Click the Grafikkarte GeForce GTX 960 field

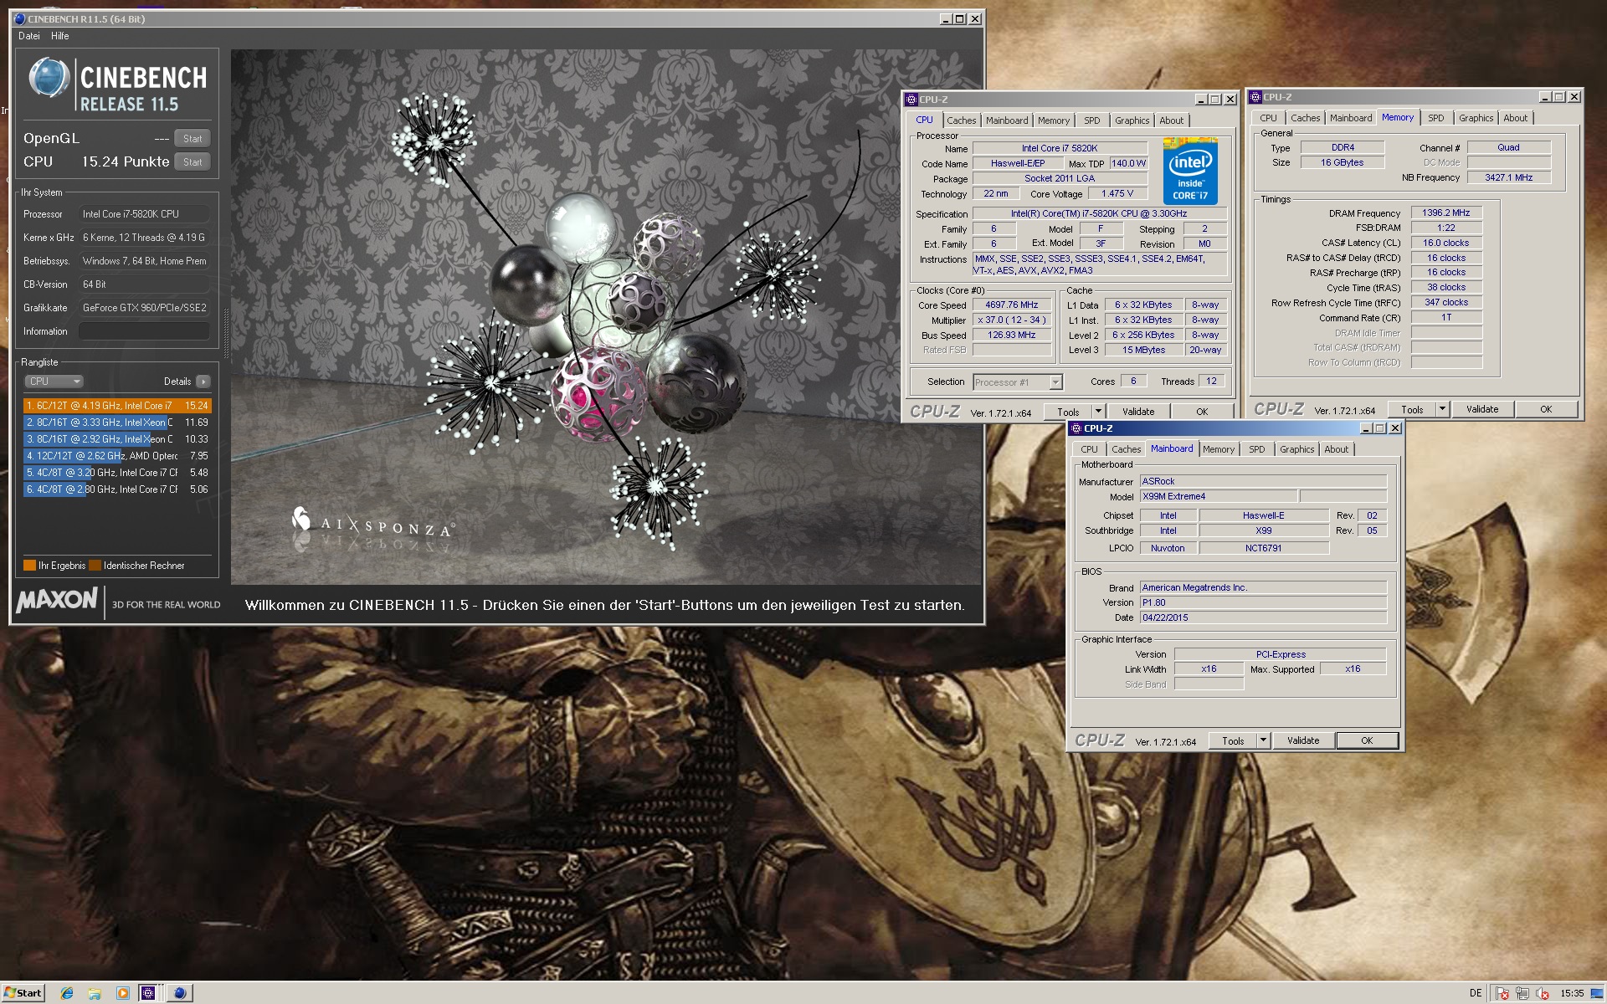pos(144,308)
